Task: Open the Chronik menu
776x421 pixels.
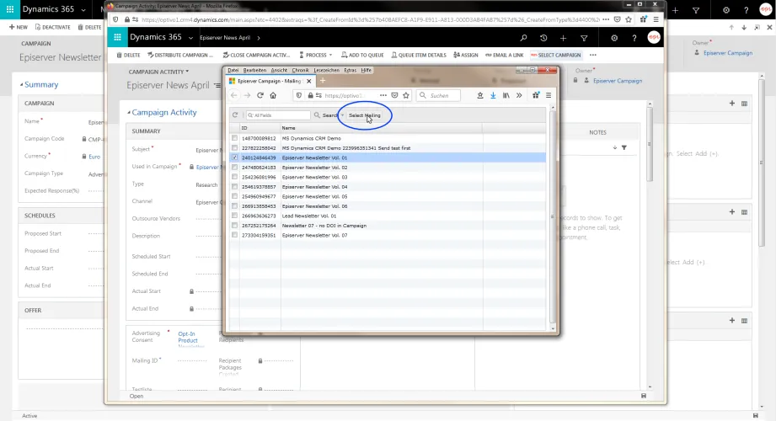Action: [300, 70]
